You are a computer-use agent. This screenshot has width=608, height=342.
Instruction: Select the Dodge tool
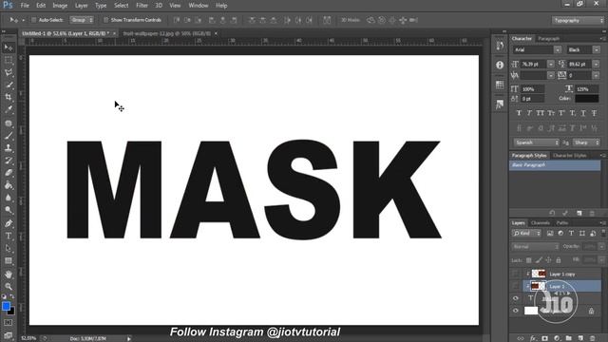(x=9, y=210)
